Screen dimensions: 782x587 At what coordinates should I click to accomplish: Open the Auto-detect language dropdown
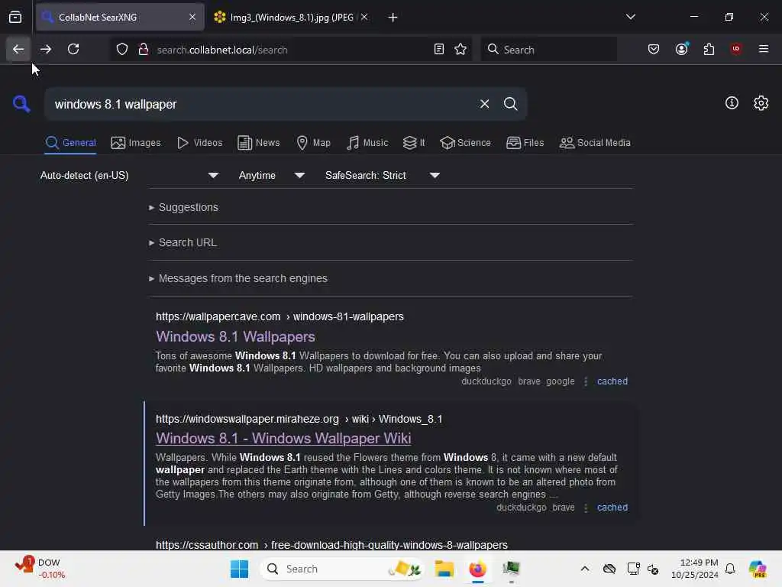coord(129,176)
